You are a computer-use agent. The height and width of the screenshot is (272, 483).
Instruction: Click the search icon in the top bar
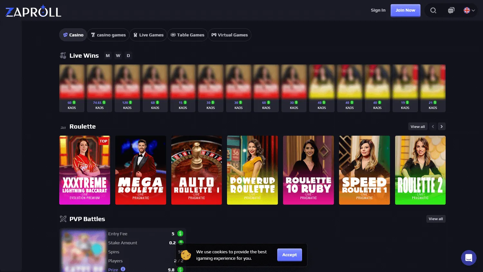(x=433, y=10)
